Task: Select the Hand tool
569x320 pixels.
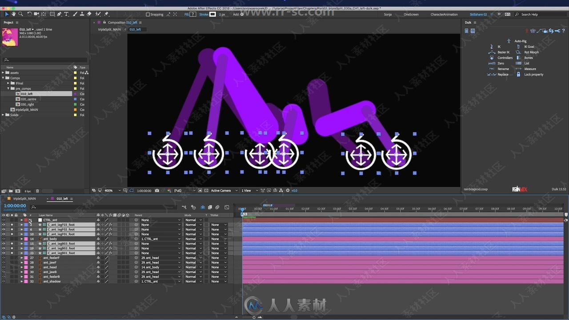Action: (x=14, y=14)
